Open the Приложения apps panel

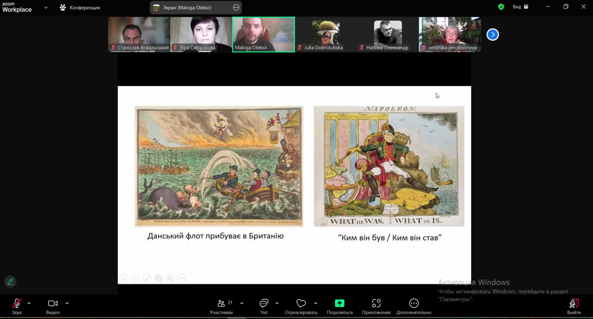click(376, 306)
